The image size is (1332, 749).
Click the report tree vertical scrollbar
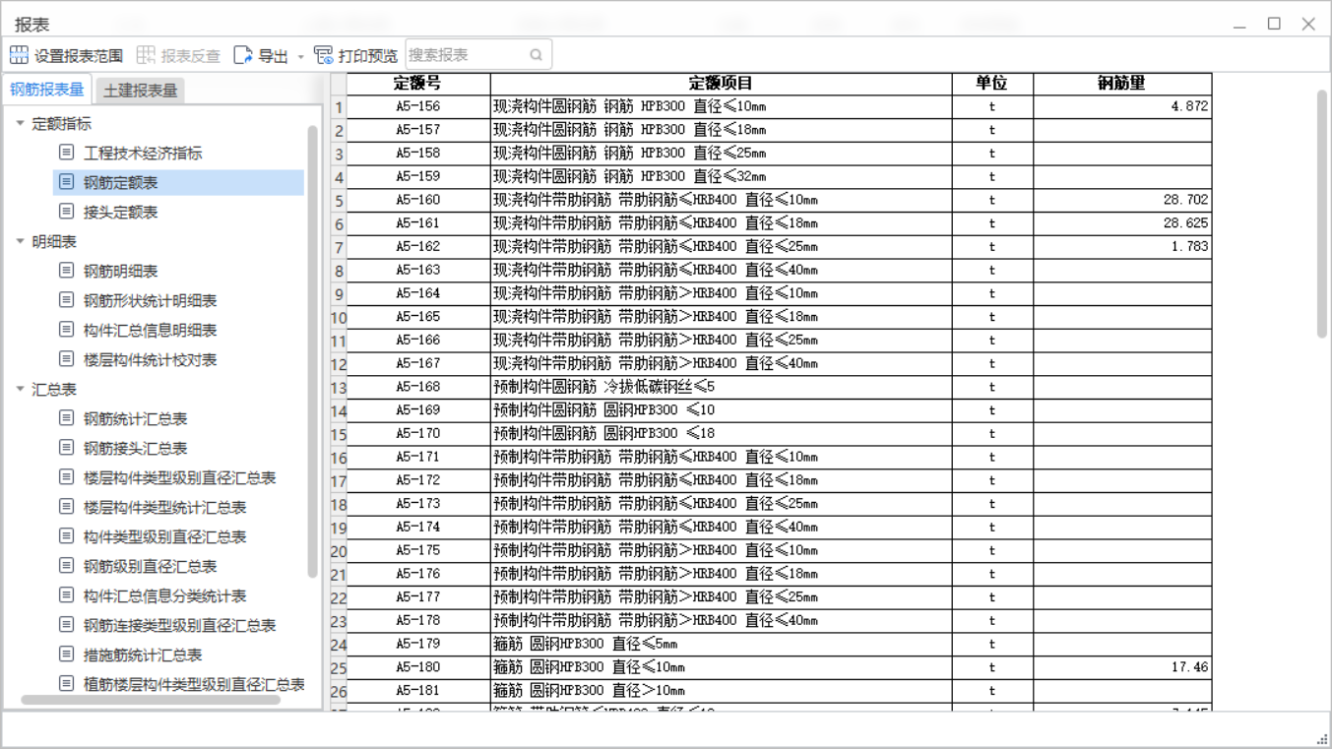313,350
